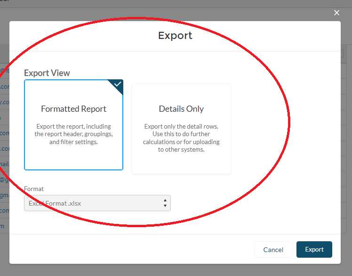
Task: Click the 'Format' field label
Action: 34,189
